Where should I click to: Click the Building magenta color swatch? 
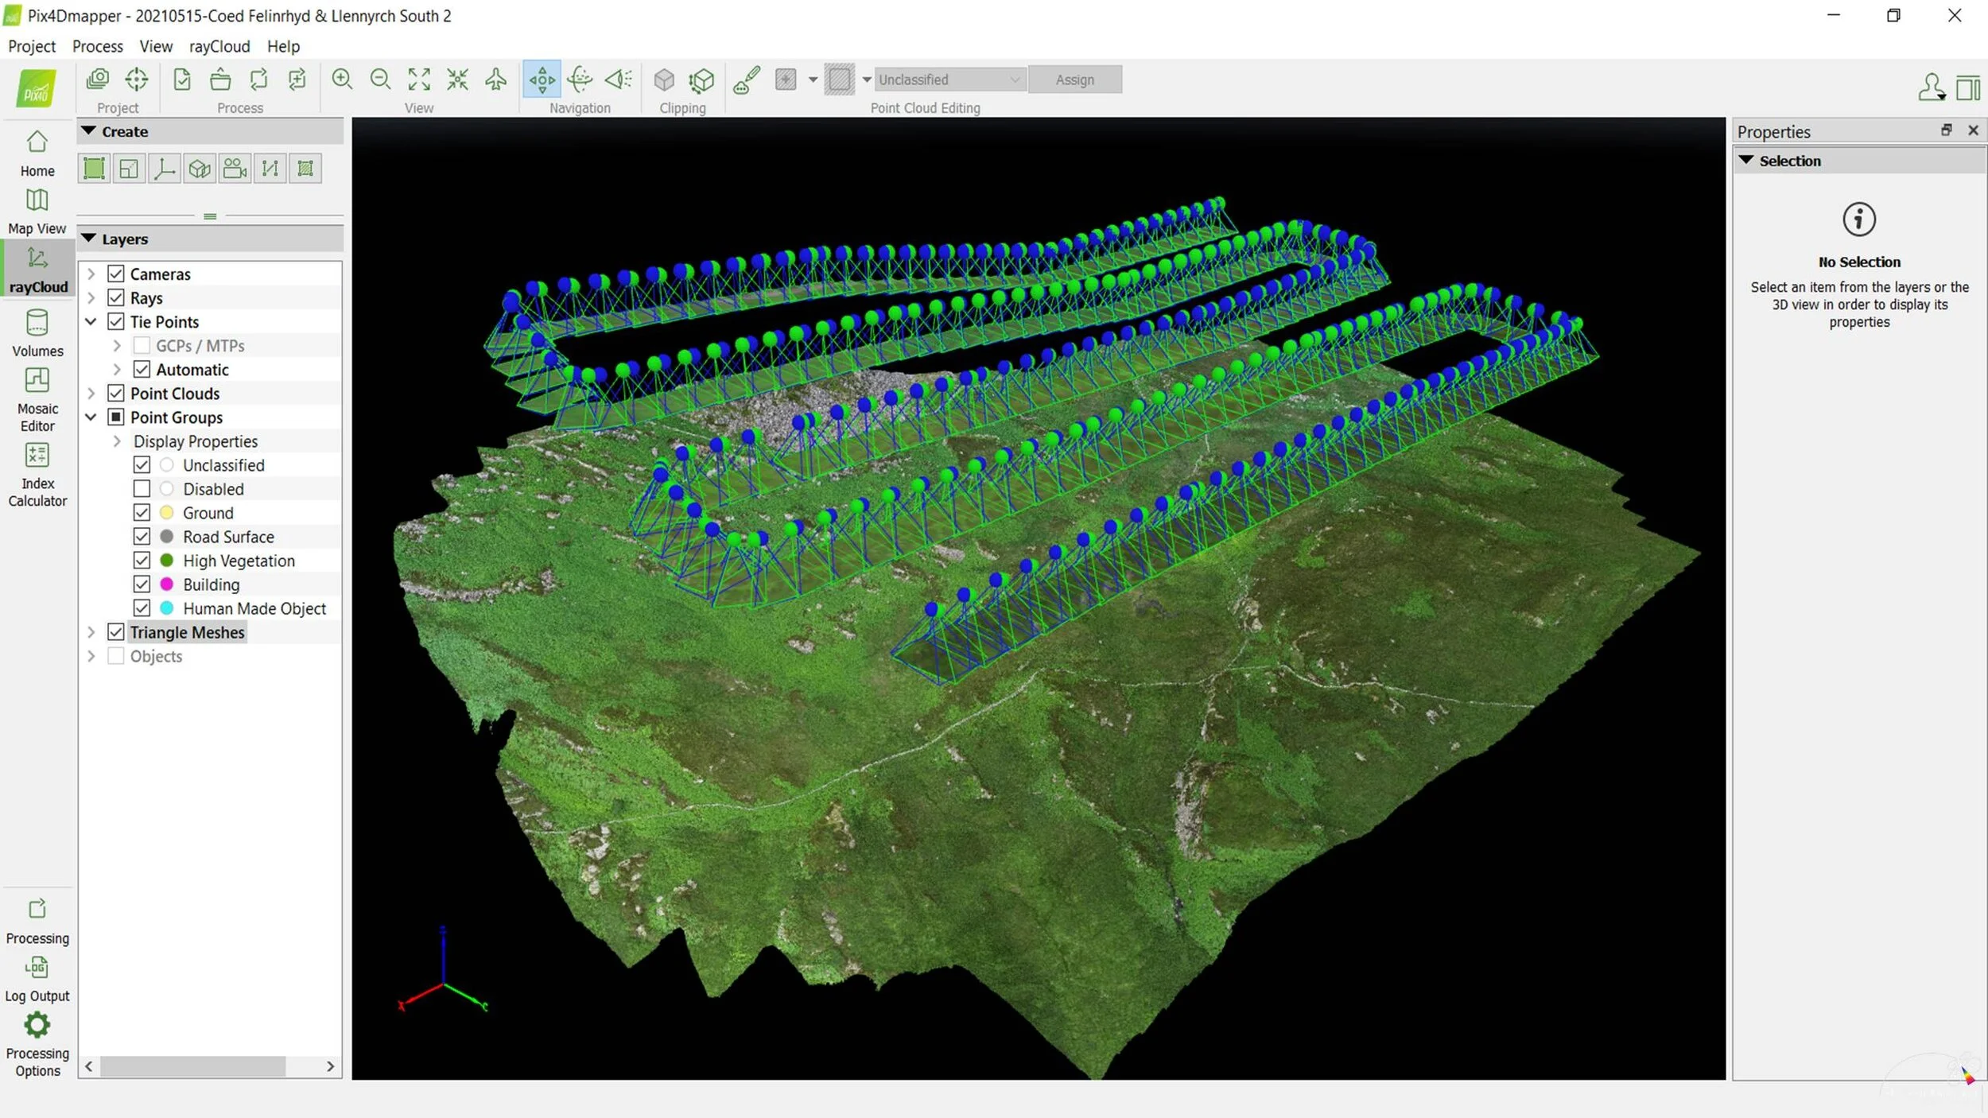point(167,584)
